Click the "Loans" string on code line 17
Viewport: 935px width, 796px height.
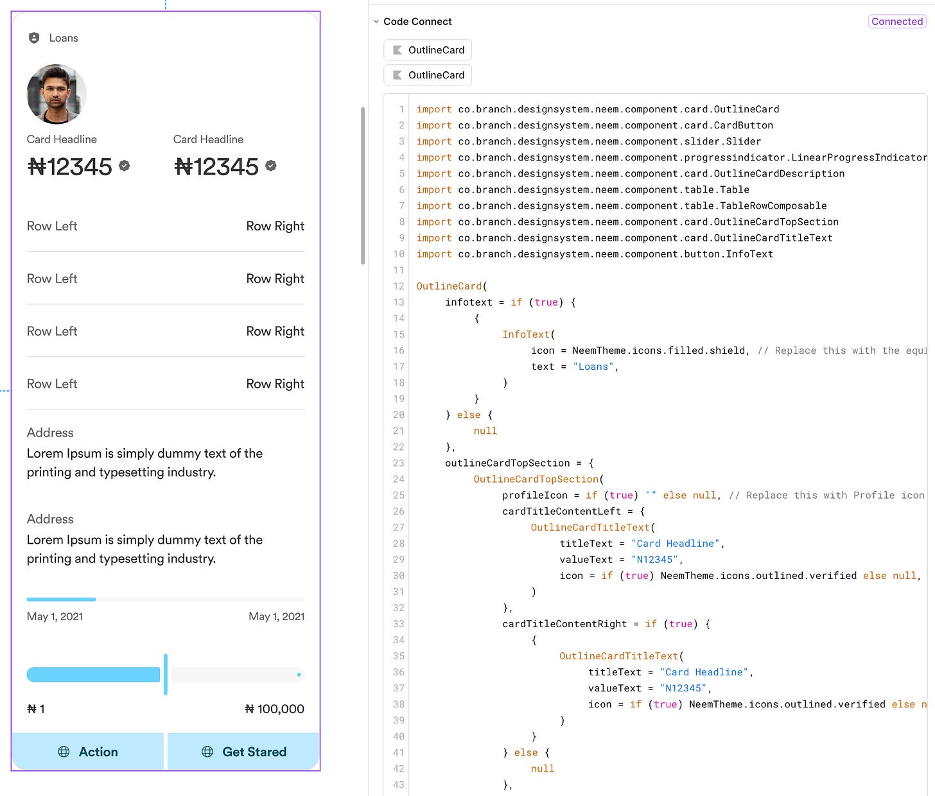tap(593, 367)
